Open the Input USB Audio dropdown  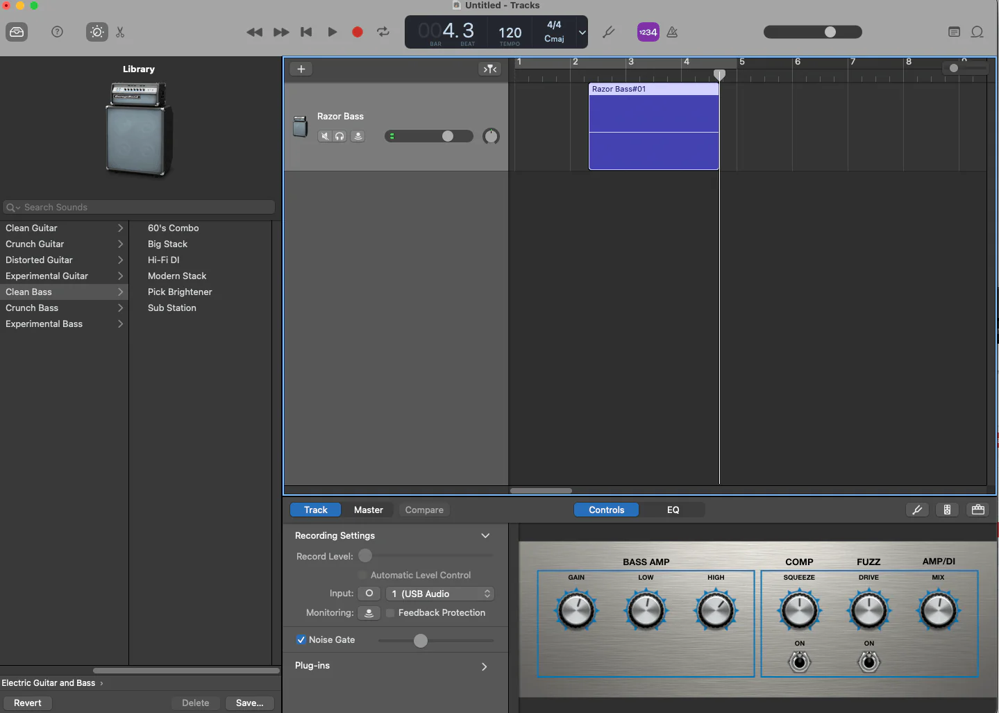pos(440,594)
